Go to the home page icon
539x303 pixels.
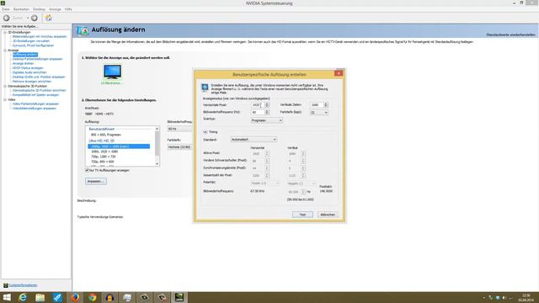coord(49,18)
